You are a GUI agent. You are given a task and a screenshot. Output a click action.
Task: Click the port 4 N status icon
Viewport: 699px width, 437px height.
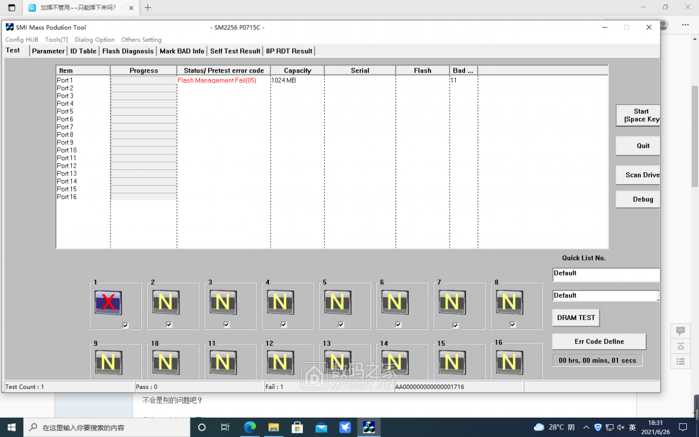[x=280, y=303]
